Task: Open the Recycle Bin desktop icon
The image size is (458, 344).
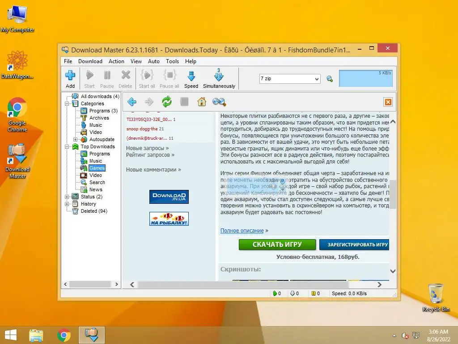Action: tap(436, 297)
